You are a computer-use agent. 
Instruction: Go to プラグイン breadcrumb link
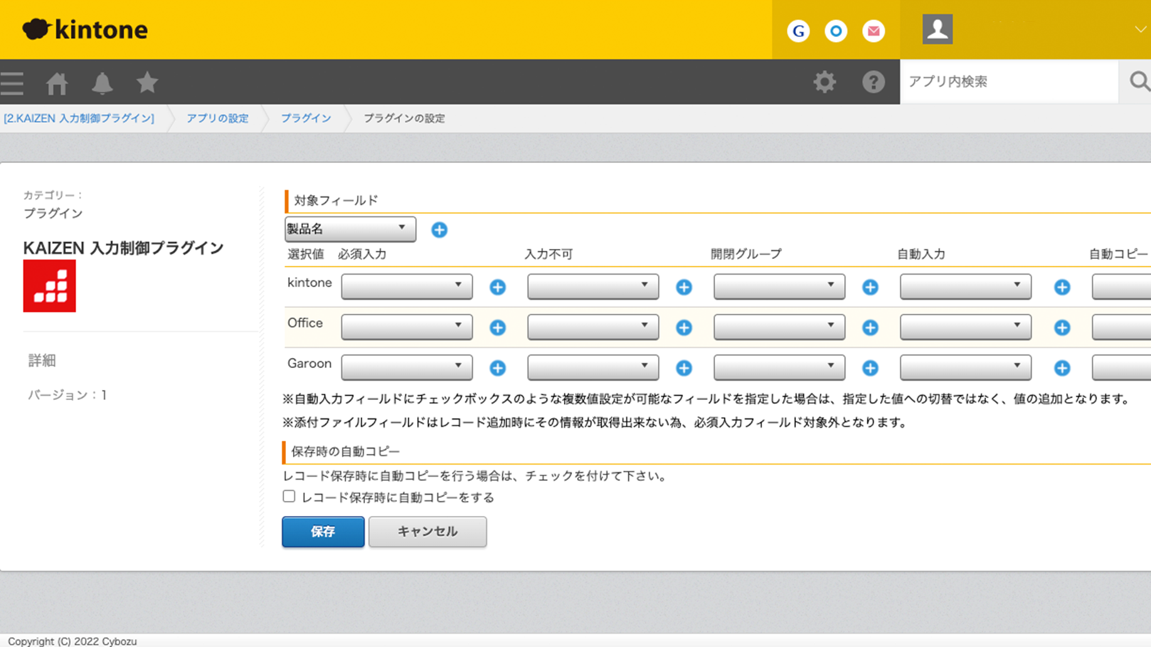tap(306, 118)
